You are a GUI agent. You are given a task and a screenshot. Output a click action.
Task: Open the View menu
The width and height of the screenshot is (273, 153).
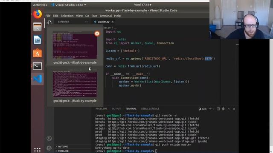tap(79, 16)
